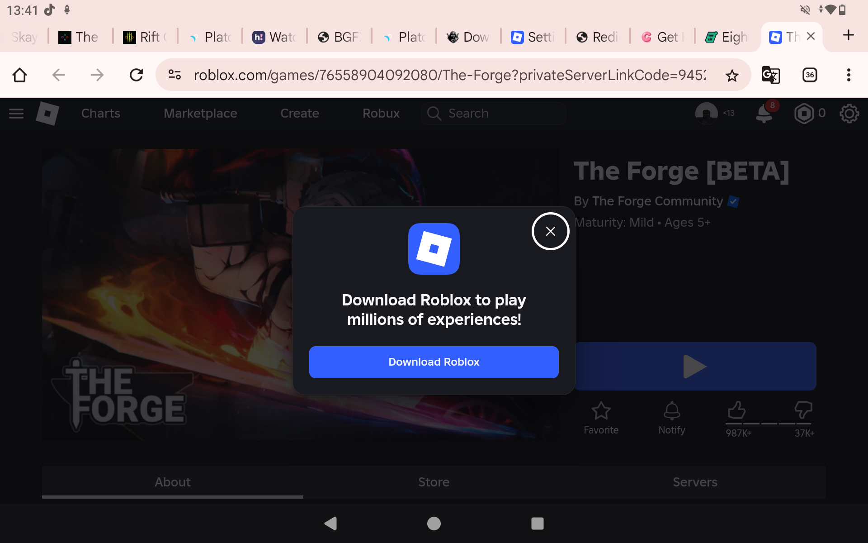Open The Forge Community creator page
This screenshot has width=868, height=543.
(657, 201)
